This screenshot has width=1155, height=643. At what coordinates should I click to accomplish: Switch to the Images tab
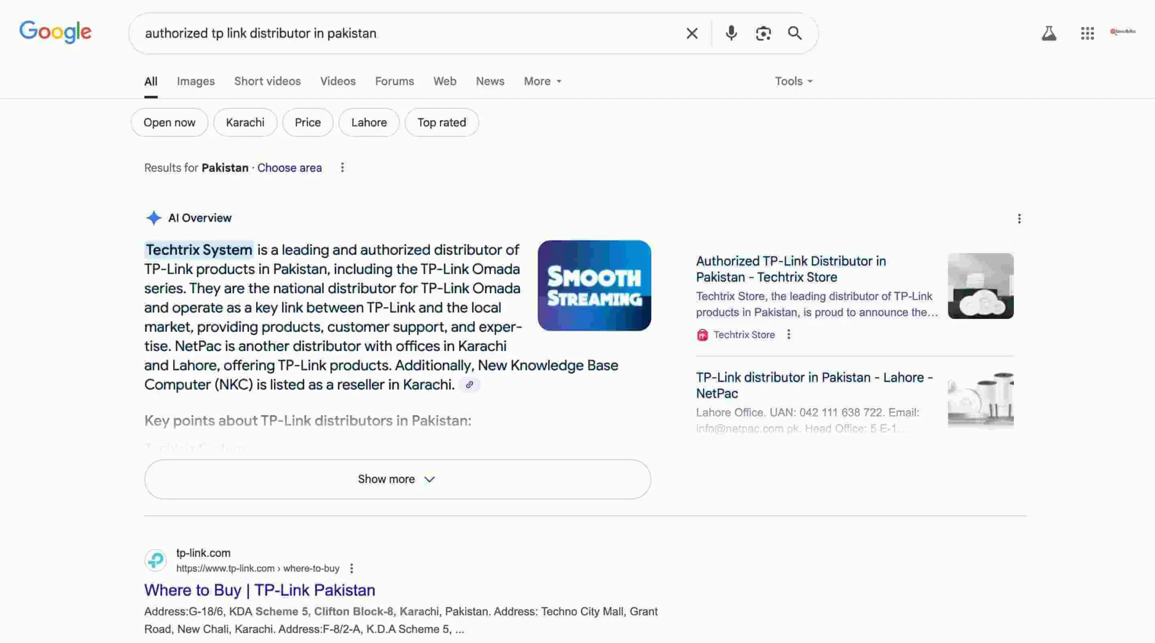click(195, 81)
